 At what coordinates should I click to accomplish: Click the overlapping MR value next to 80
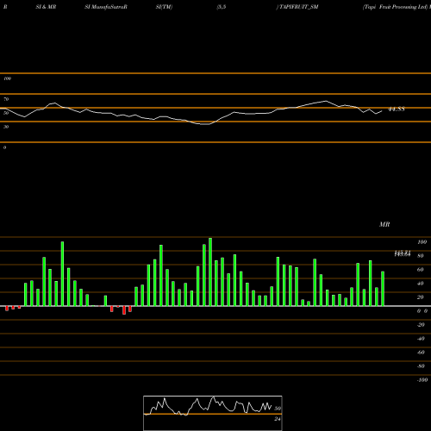click(403, 253)
